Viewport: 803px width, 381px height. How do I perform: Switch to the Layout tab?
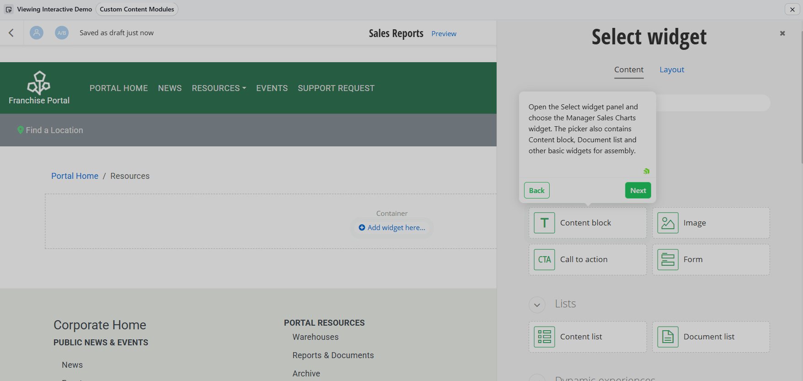click(x=671, y=70)
